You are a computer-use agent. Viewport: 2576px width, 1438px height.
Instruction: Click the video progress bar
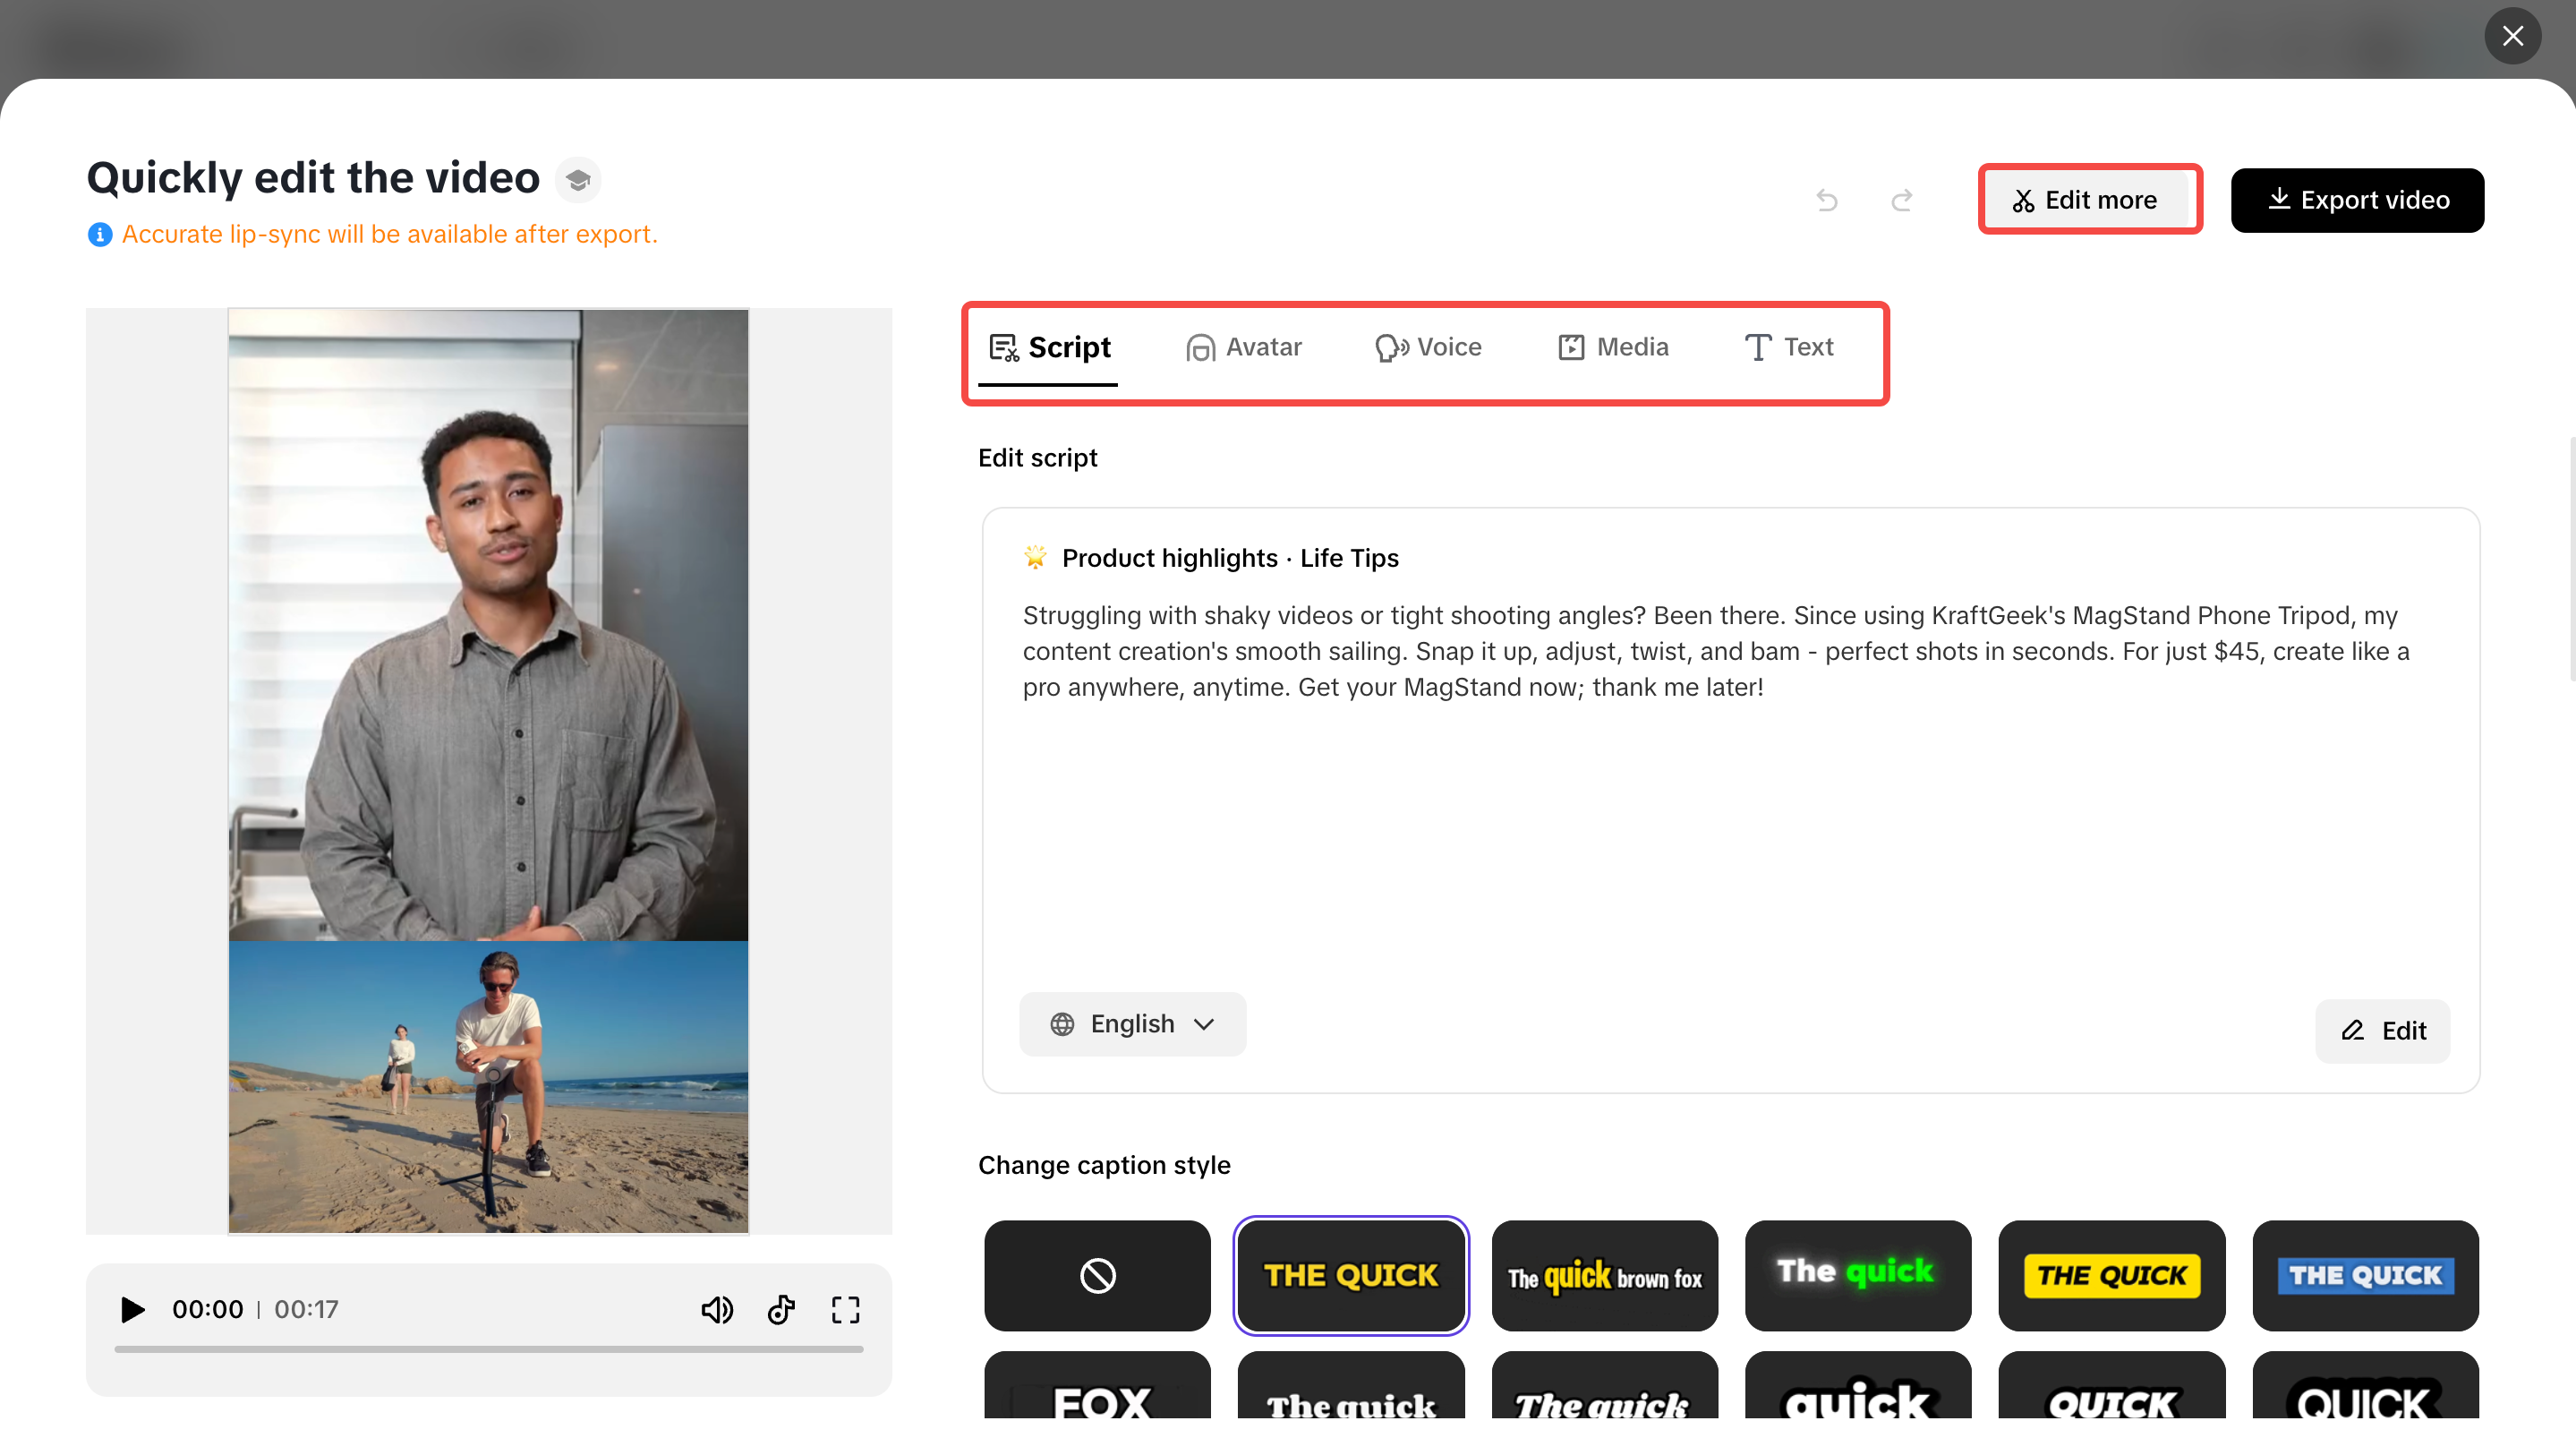point(488,1350)
